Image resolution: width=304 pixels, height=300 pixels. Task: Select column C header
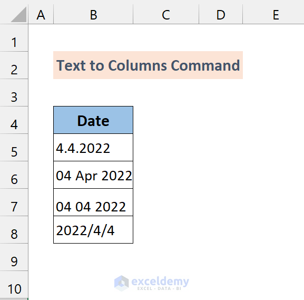[166, 15]
